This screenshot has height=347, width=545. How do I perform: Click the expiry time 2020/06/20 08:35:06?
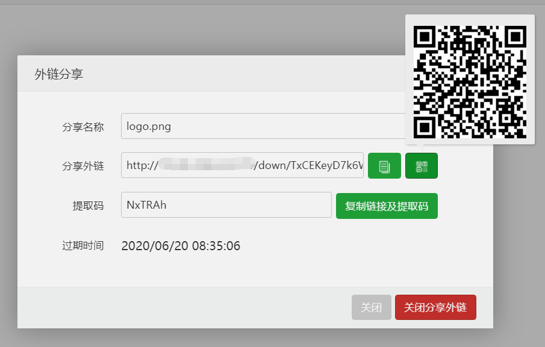coord(181,246)
